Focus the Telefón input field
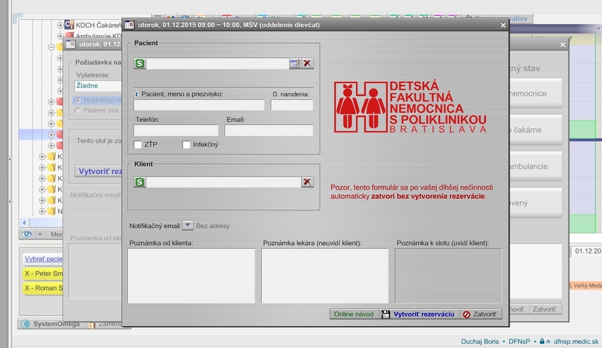 coord(176,130)
